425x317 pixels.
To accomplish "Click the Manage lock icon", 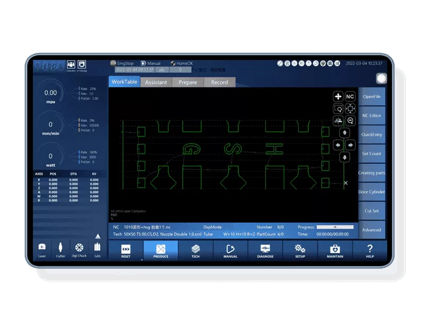I will (82, 65).
